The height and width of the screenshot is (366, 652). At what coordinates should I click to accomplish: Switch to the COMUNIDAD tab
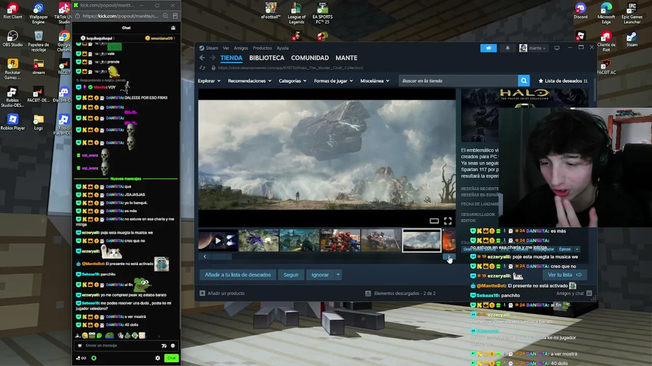pos(310,58)
